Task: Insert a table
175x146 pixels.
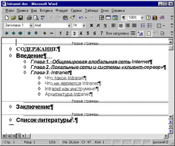Action: tap(108, 18)
